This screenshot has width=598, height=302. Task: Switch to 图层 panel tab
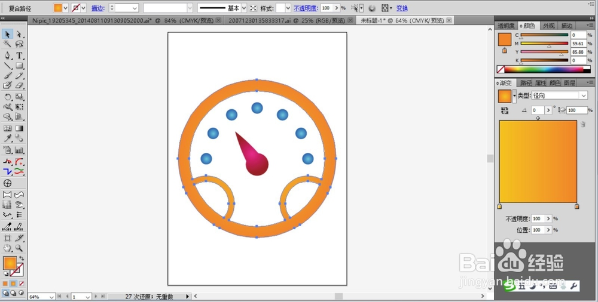tap(569, 82)
